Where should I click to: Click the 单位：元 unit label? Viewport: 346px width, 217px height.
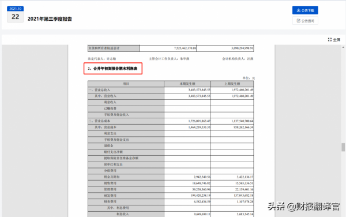(x=249, y=78)
